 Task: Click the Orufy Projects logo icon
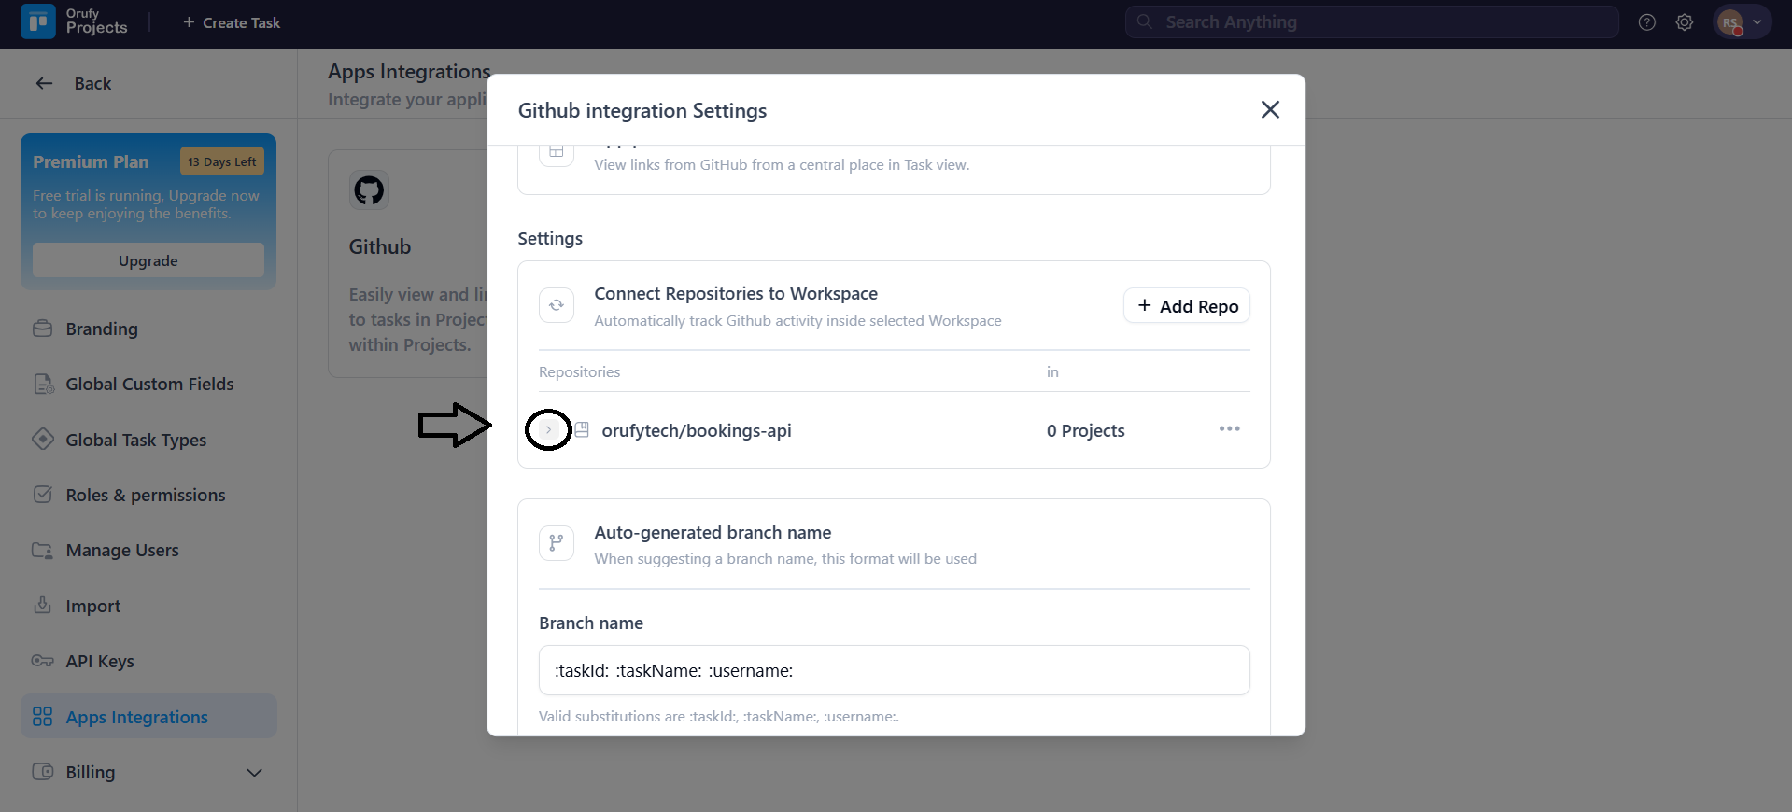pos(38,21)
